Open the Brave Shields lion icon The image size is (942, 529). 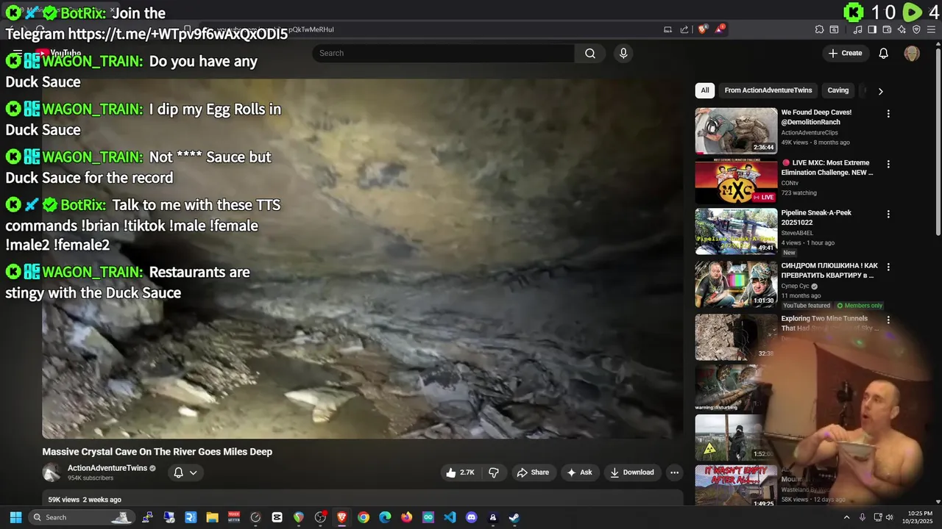pos(702,29)
